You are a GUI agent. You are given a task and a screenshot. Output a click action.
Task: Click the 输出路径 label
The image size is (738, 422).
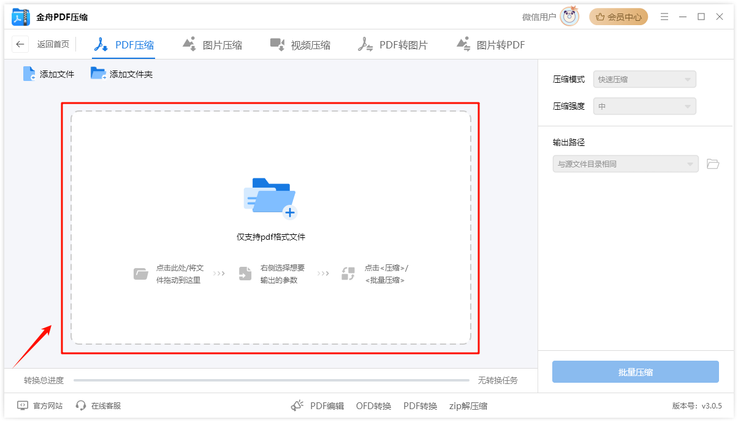[569, 142]
